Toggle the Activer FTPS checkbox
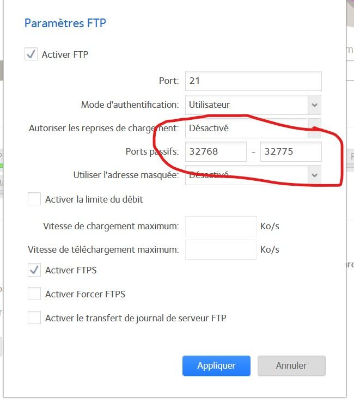This screenshot has width=354, height=403. click(34, 270)
